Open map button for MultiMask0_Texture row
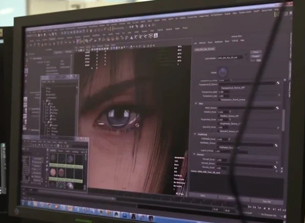 276,145
